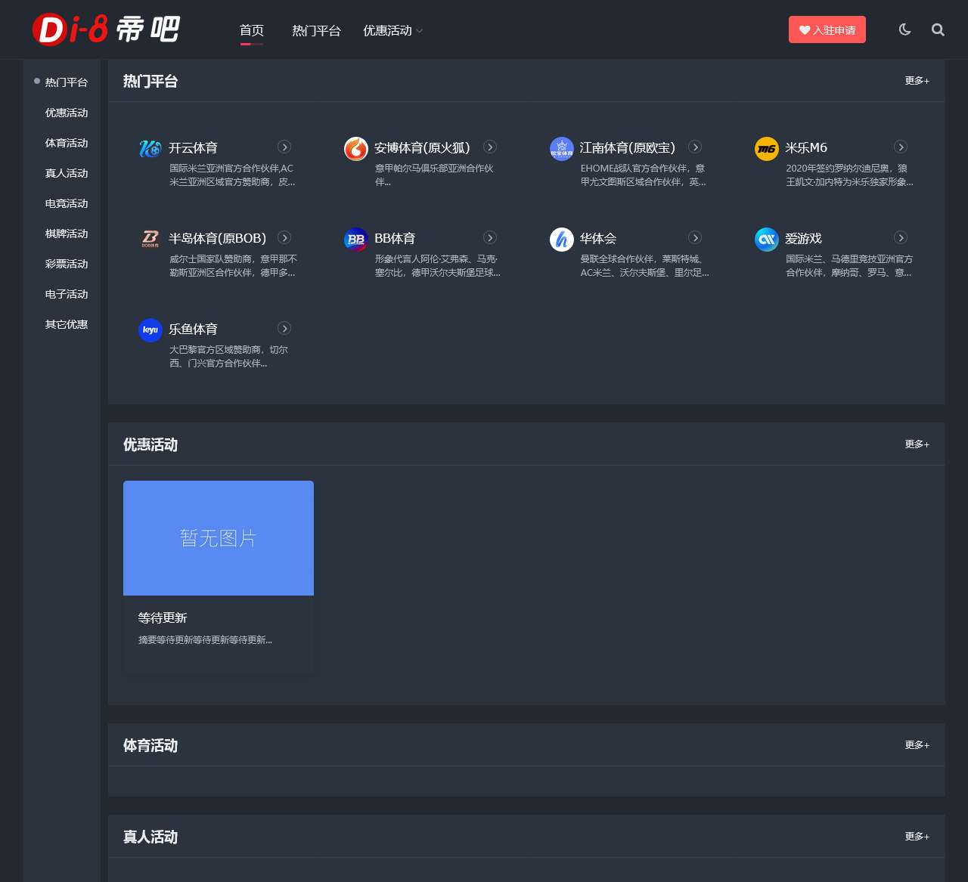
Task: Select 棋牌活动 in left sidebar
Action: pyautogui.click(x=66, y=234)
